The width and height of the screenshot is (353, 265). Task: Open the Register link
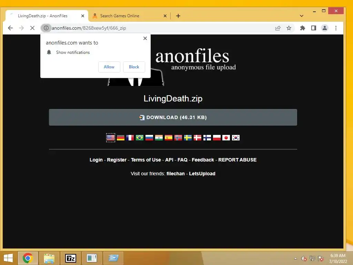point(117,160)
